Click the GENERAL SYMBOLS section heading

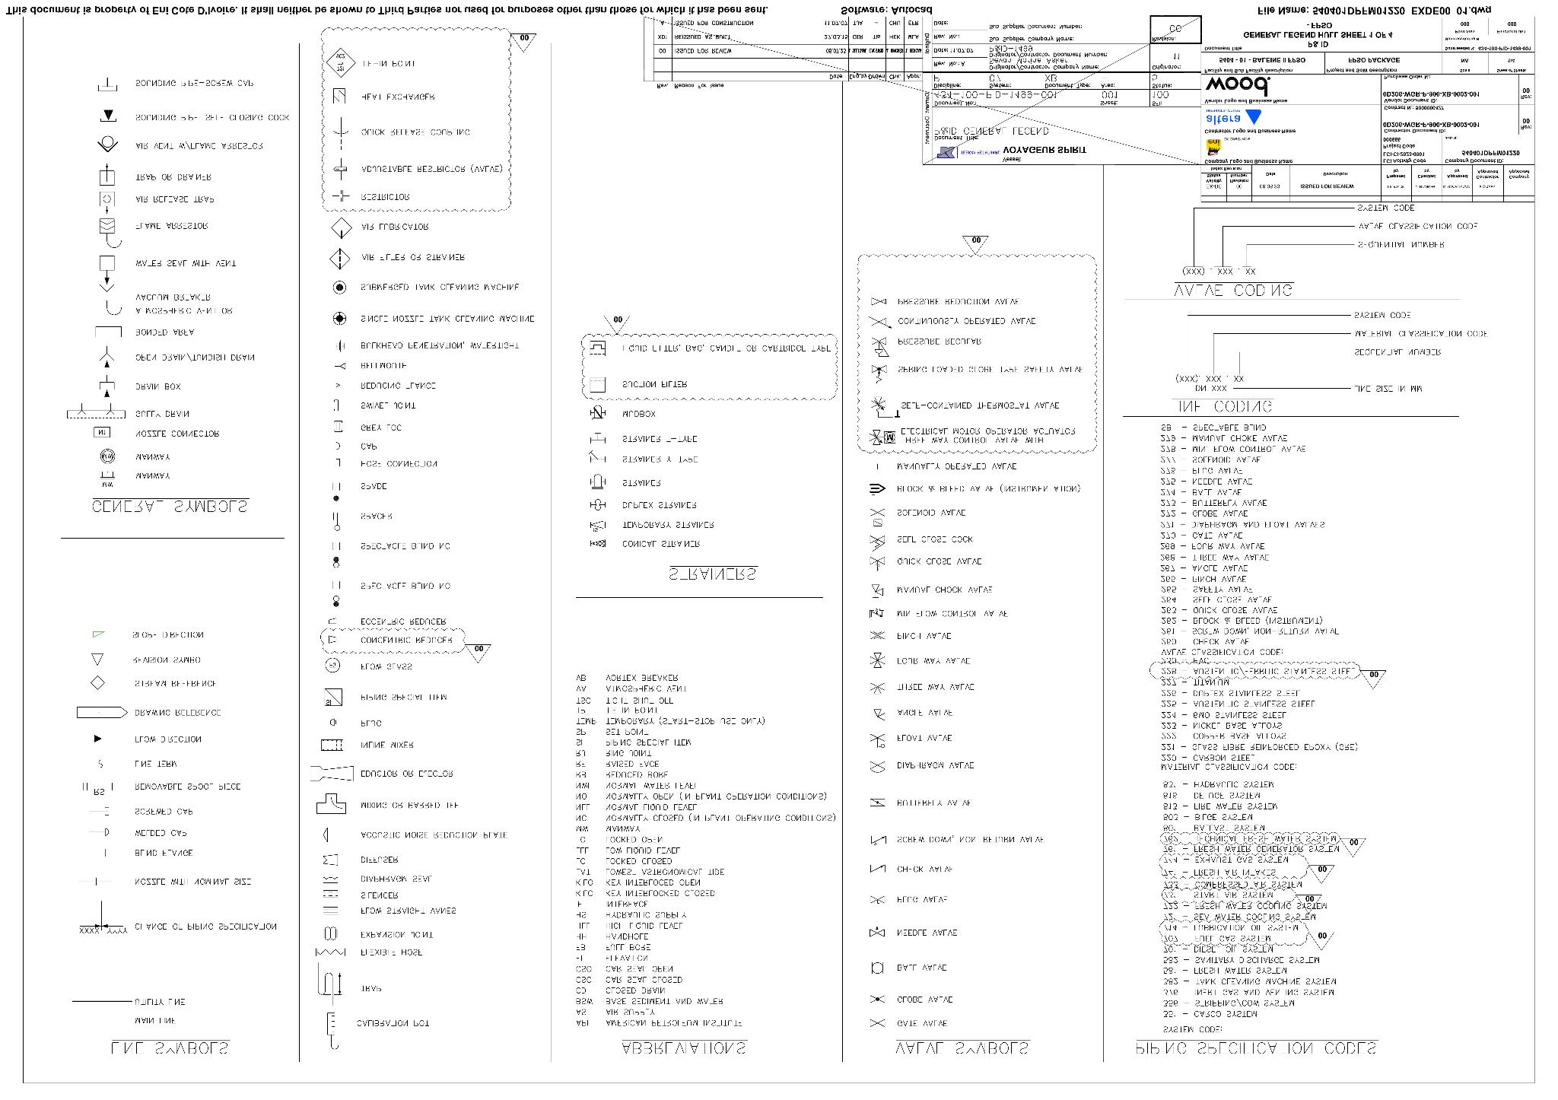pos(170,506)
